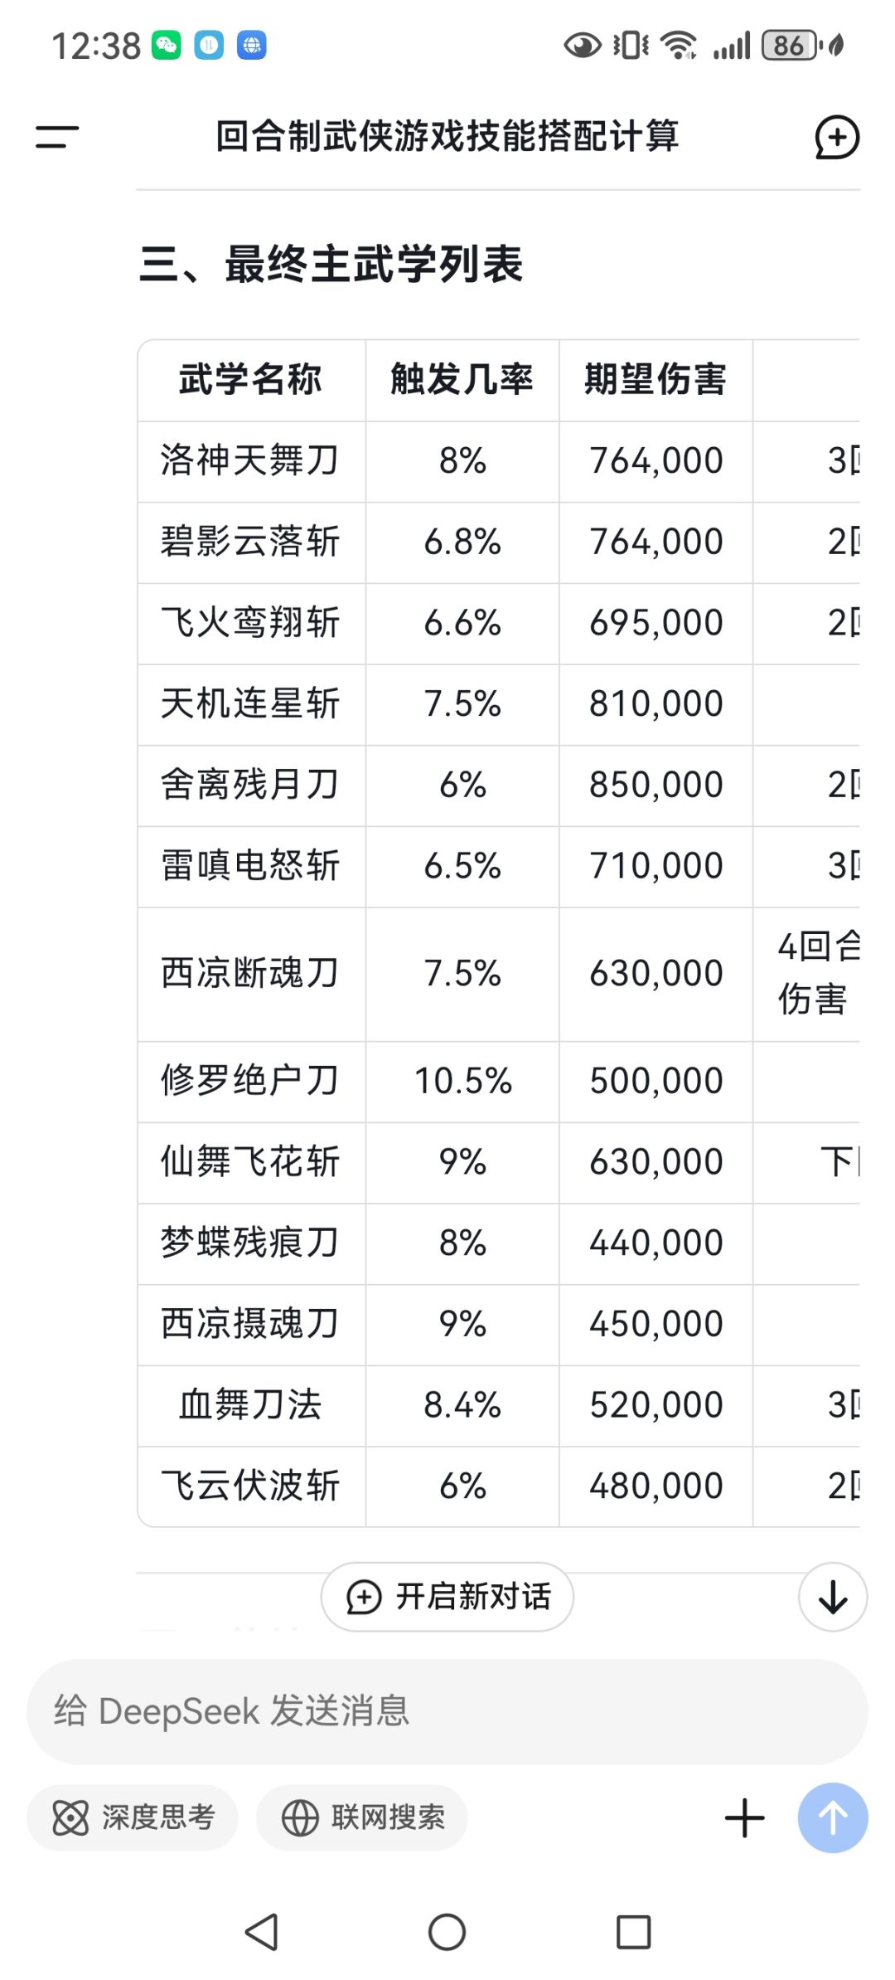Start a new chat with top-right icon

(x=836, y=137)
